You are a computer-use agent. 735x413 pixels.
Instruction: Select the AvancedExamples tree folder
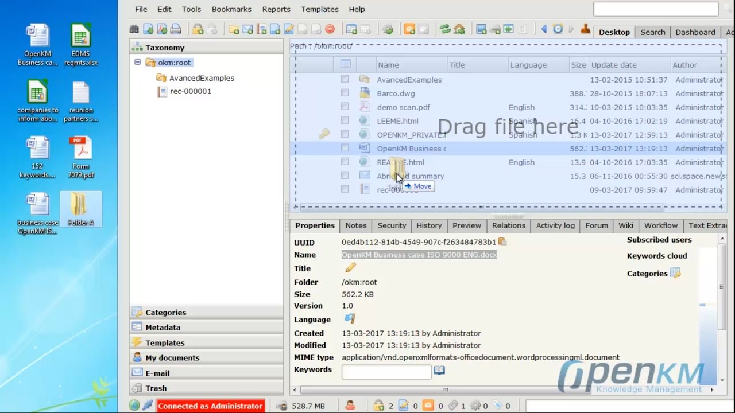[x=202, y=78]
